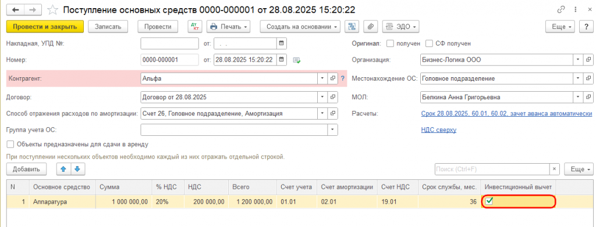This screenshot has width=596, height=227.
Task: Expand Способ отражения расходов dropdown
Action: [322, 113]
